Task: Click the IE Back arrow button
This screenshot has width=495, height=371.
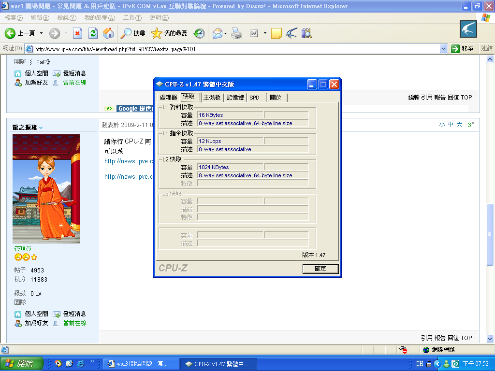Action: (x=10, y=33)
